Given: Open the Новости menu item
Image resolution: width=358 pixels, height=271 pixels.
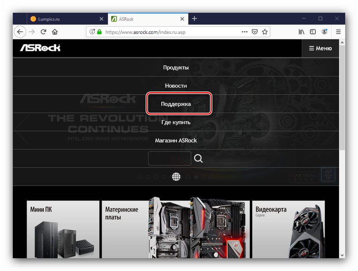Looking at the screenshot, I should point(176,86).
